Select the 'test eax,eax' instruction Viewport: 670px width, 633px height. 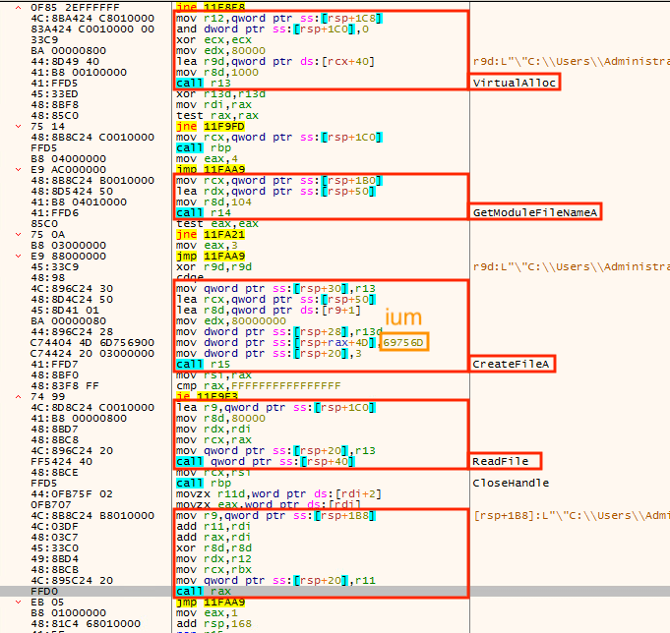point(217,224)
